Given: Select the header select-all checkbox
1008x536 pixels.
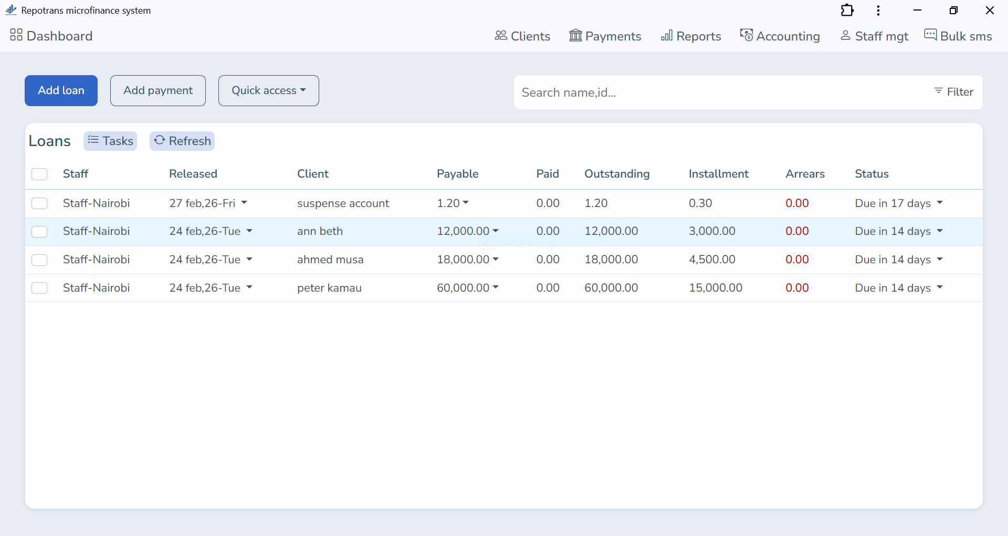Looking at the screenshot, I should coord(39,174).
